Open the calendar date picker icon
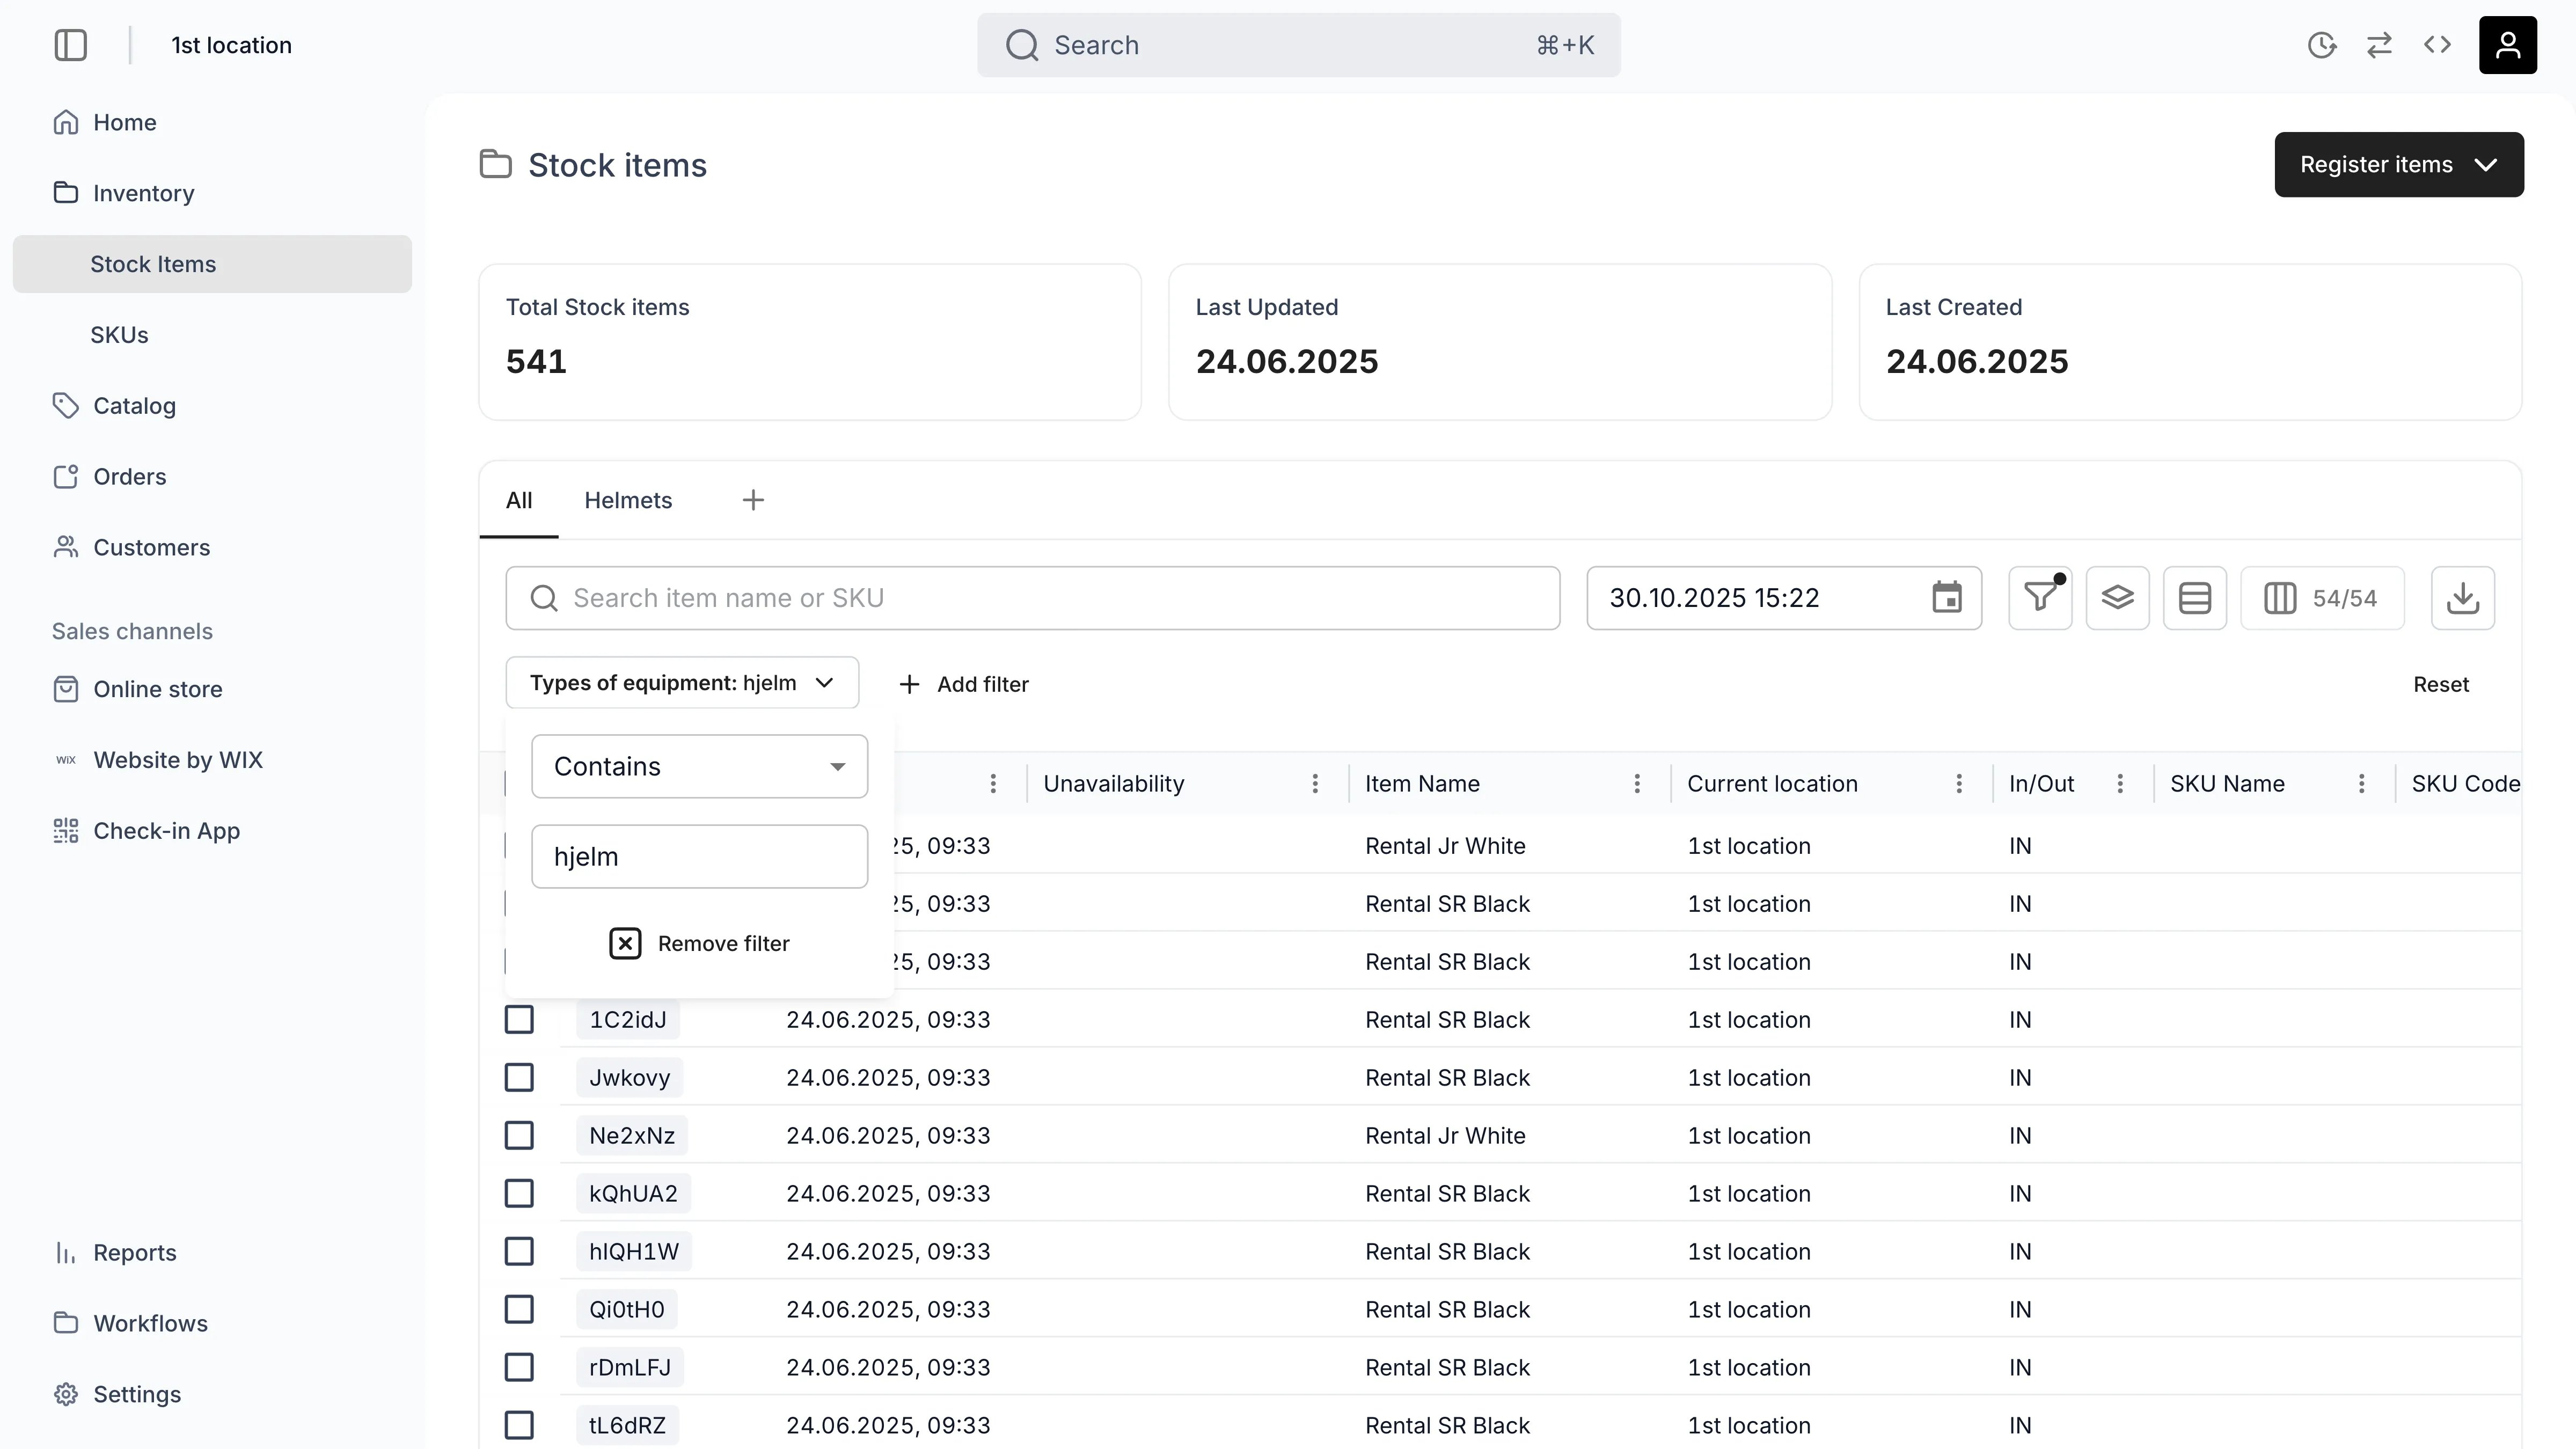Screen dimensions: 2576x1449 click(1946, 598)
